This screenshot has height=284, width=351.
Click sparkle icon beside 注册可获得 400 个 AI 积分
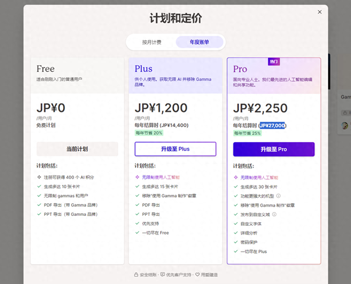click(x=39, y=177)
